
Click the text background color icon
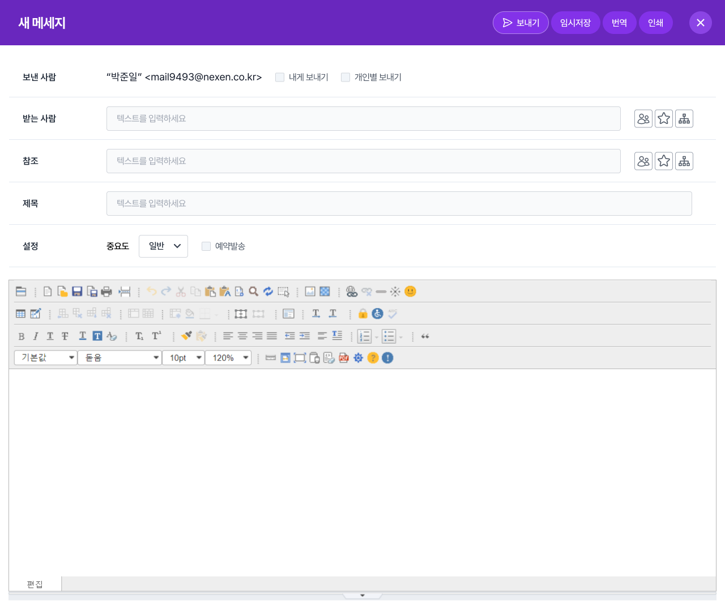[97, 336]
